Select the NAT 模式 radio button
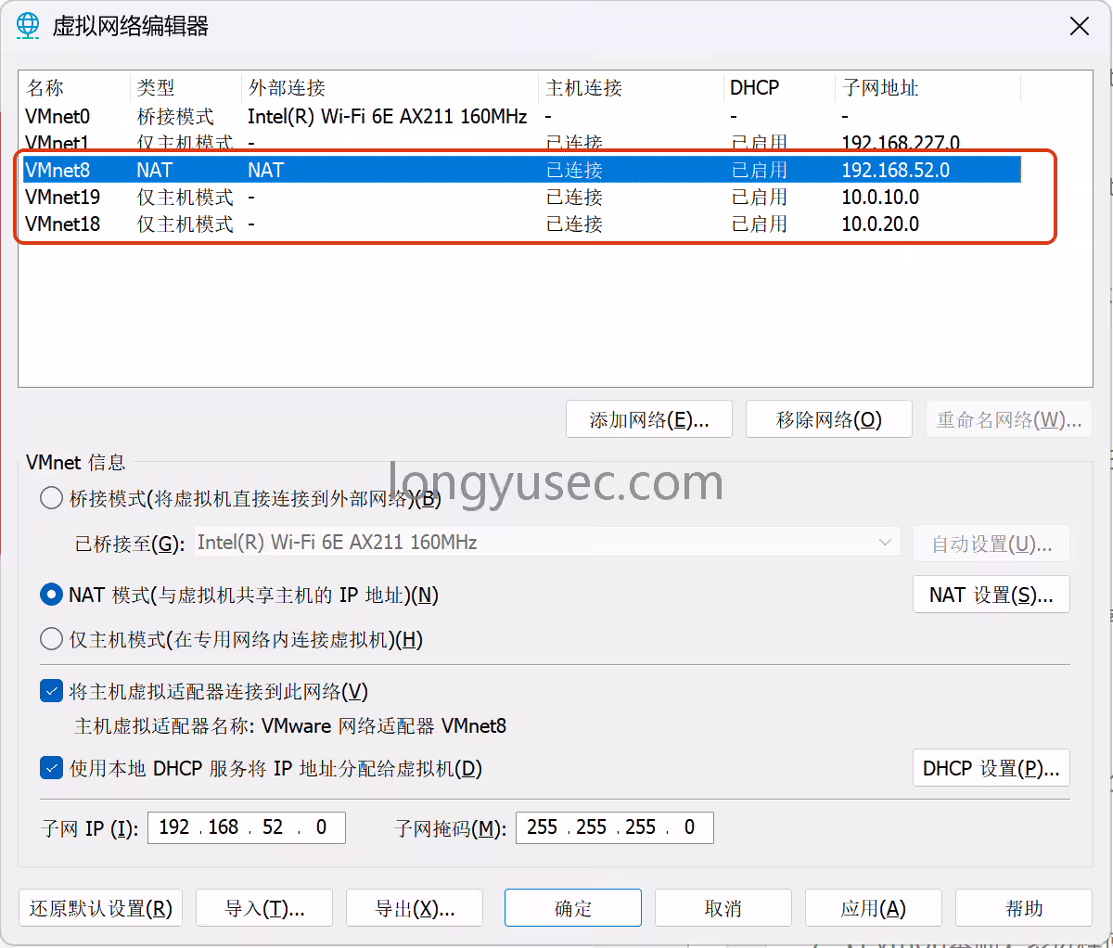The width and height of the screenshot is (1113, 948). pos(52,596)
